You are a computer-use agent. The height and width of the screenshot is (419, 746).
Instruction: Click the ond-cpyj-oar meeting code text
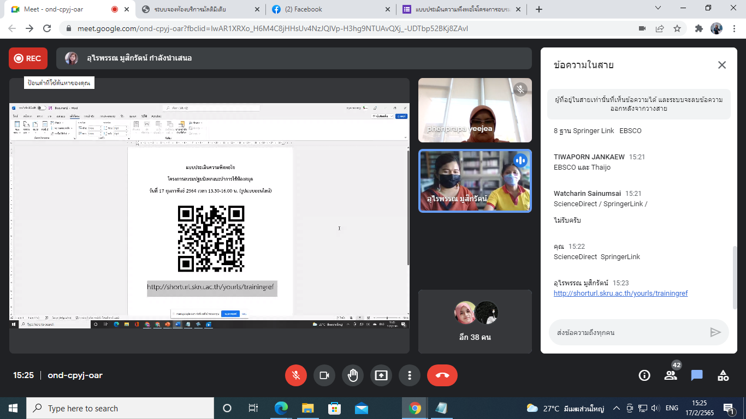coord(75,375)
